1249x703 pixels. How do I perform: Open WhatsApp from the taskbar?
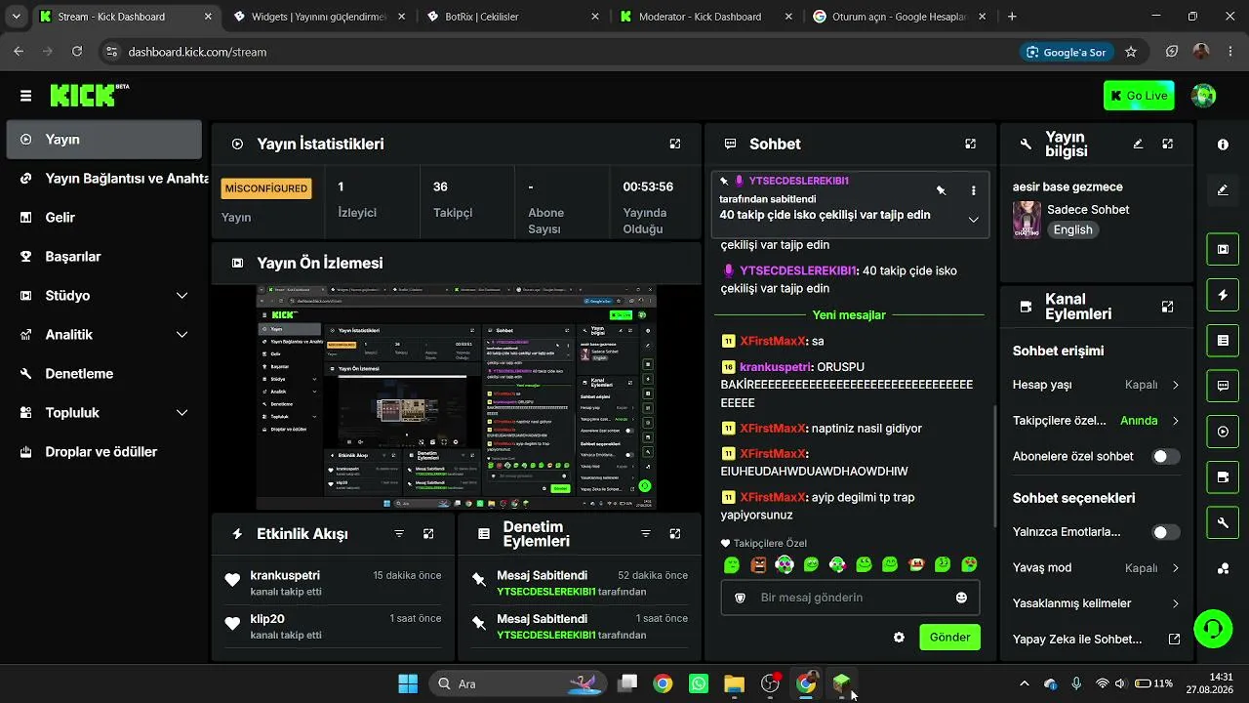pos(699,683)
